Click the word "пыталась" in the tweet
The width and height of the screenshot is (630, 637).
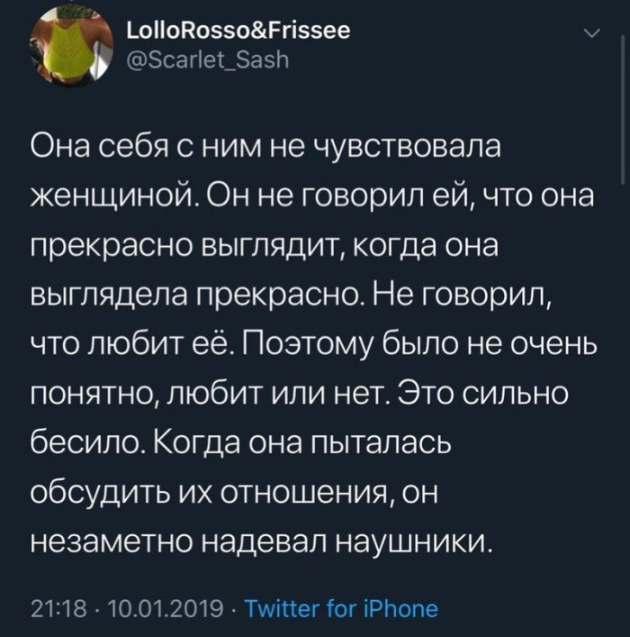point(381,444)
